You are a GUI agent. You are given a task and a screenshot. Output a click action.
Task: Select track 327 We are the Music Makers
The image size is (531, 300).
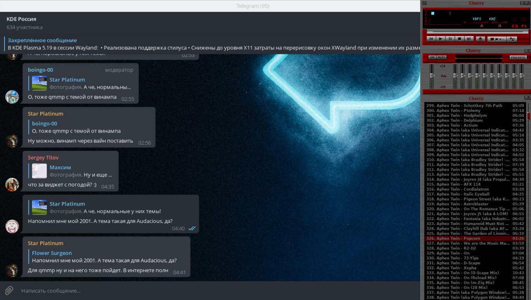point(475,243)
